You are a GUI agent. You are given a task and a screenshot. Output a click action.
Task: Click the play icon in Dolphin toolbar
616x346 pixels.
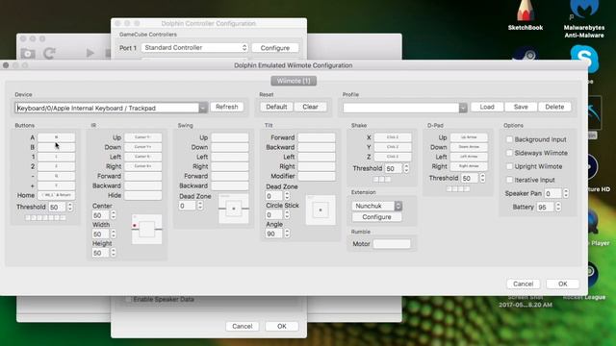point(90,53)
